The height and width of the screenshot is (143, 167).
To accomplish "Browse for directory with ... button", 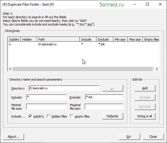I will pos(113,88).
